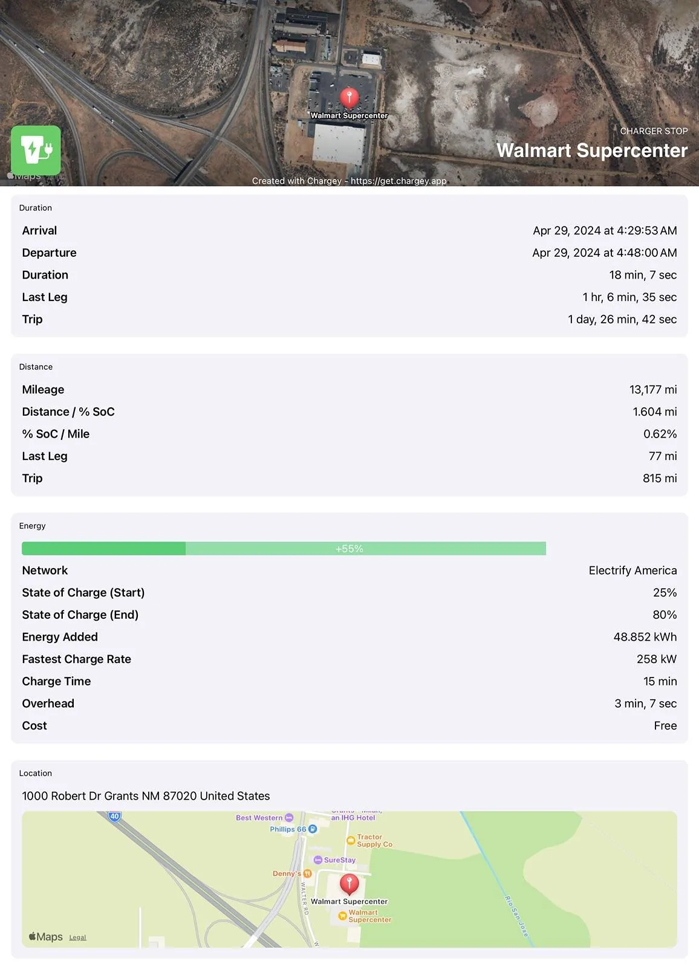The height and width of the screenshot is (967, 699).
Task: Click the Walmart Supercenter title heading
Action: click(x=592, y=150)
